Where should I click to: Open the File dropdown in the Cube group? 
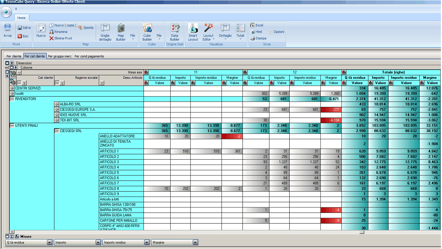159,37
